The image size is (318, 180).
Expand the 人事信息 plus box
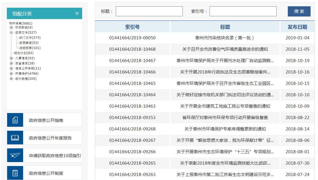pyautogui.click(x=11, y=58)
